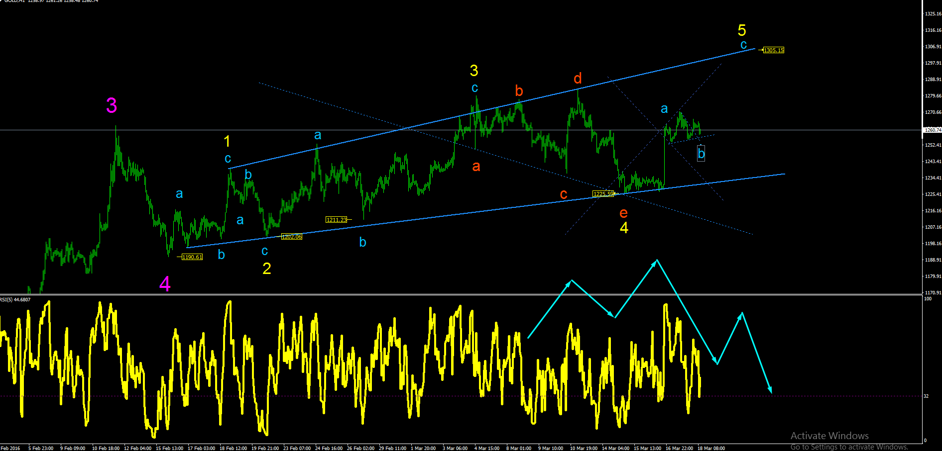Screen dimensions: 942x451
Task: Click the 1190.61 price label
Action: click(192, 257)
